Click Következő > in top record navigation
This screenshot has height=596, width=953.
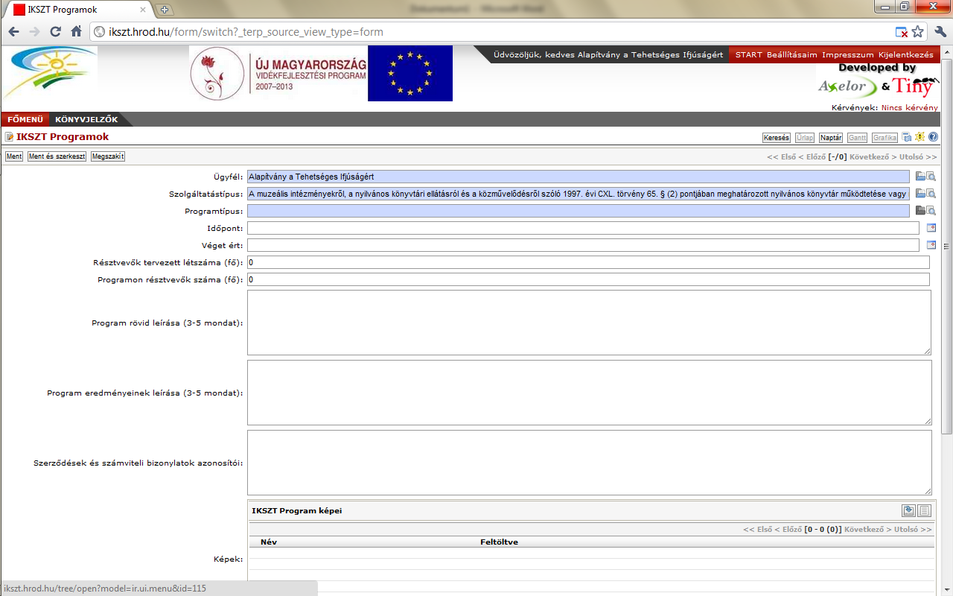[x=873, y=157]
